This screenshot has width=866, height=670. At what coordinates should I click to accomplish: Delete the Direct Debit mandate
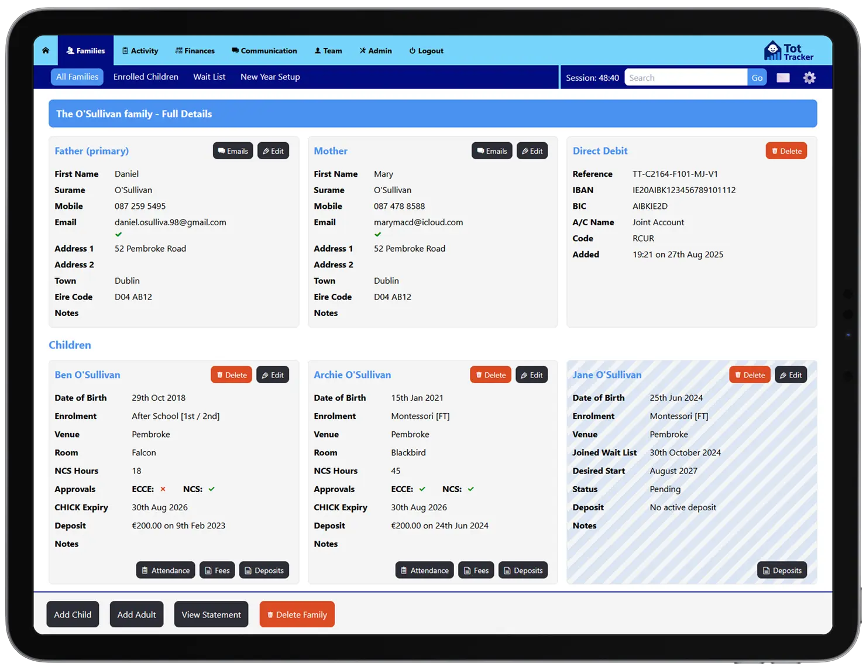(x=786, y=150)
